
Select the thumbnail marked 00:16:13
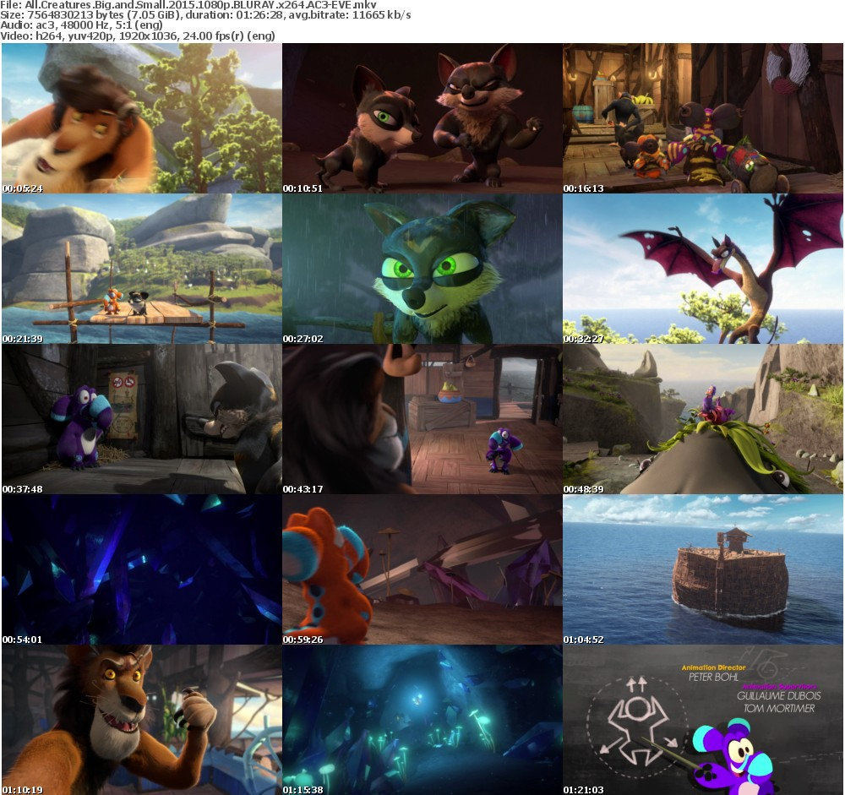pyautogui.click(x=703, y=118)
